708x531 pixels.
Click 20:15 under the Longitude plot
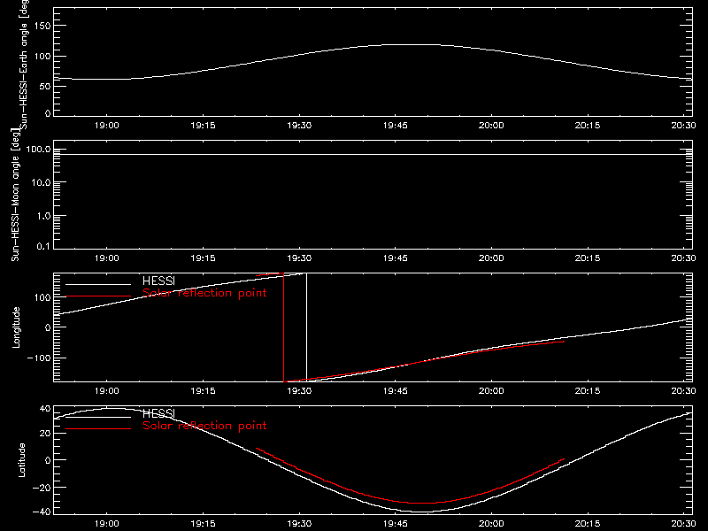click(x=588, y=391)
